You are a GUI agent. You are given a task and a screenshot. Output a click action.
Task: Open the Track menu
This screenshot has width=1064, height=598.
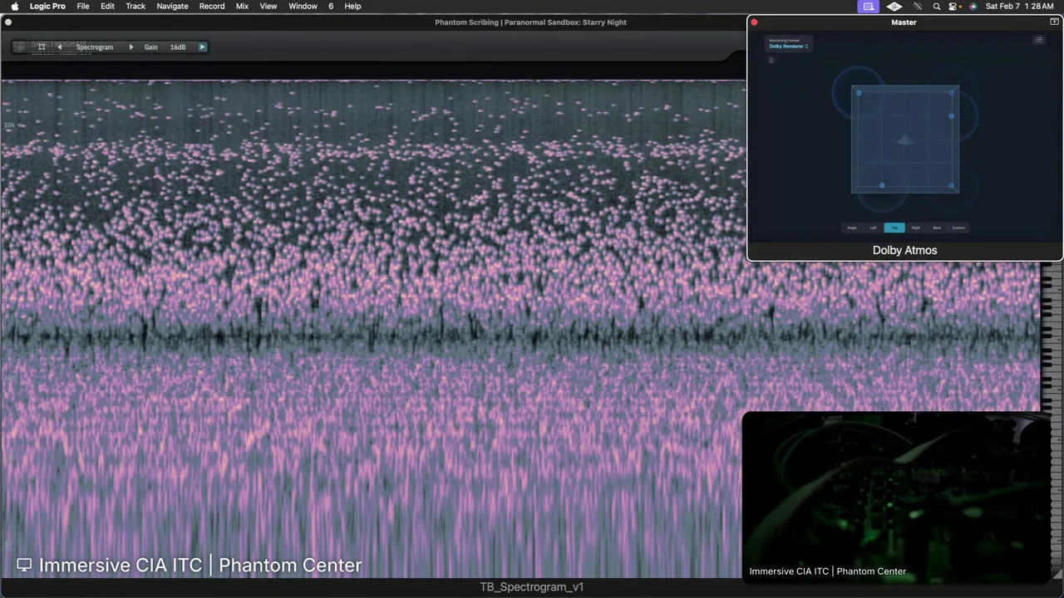click(135, 6)
